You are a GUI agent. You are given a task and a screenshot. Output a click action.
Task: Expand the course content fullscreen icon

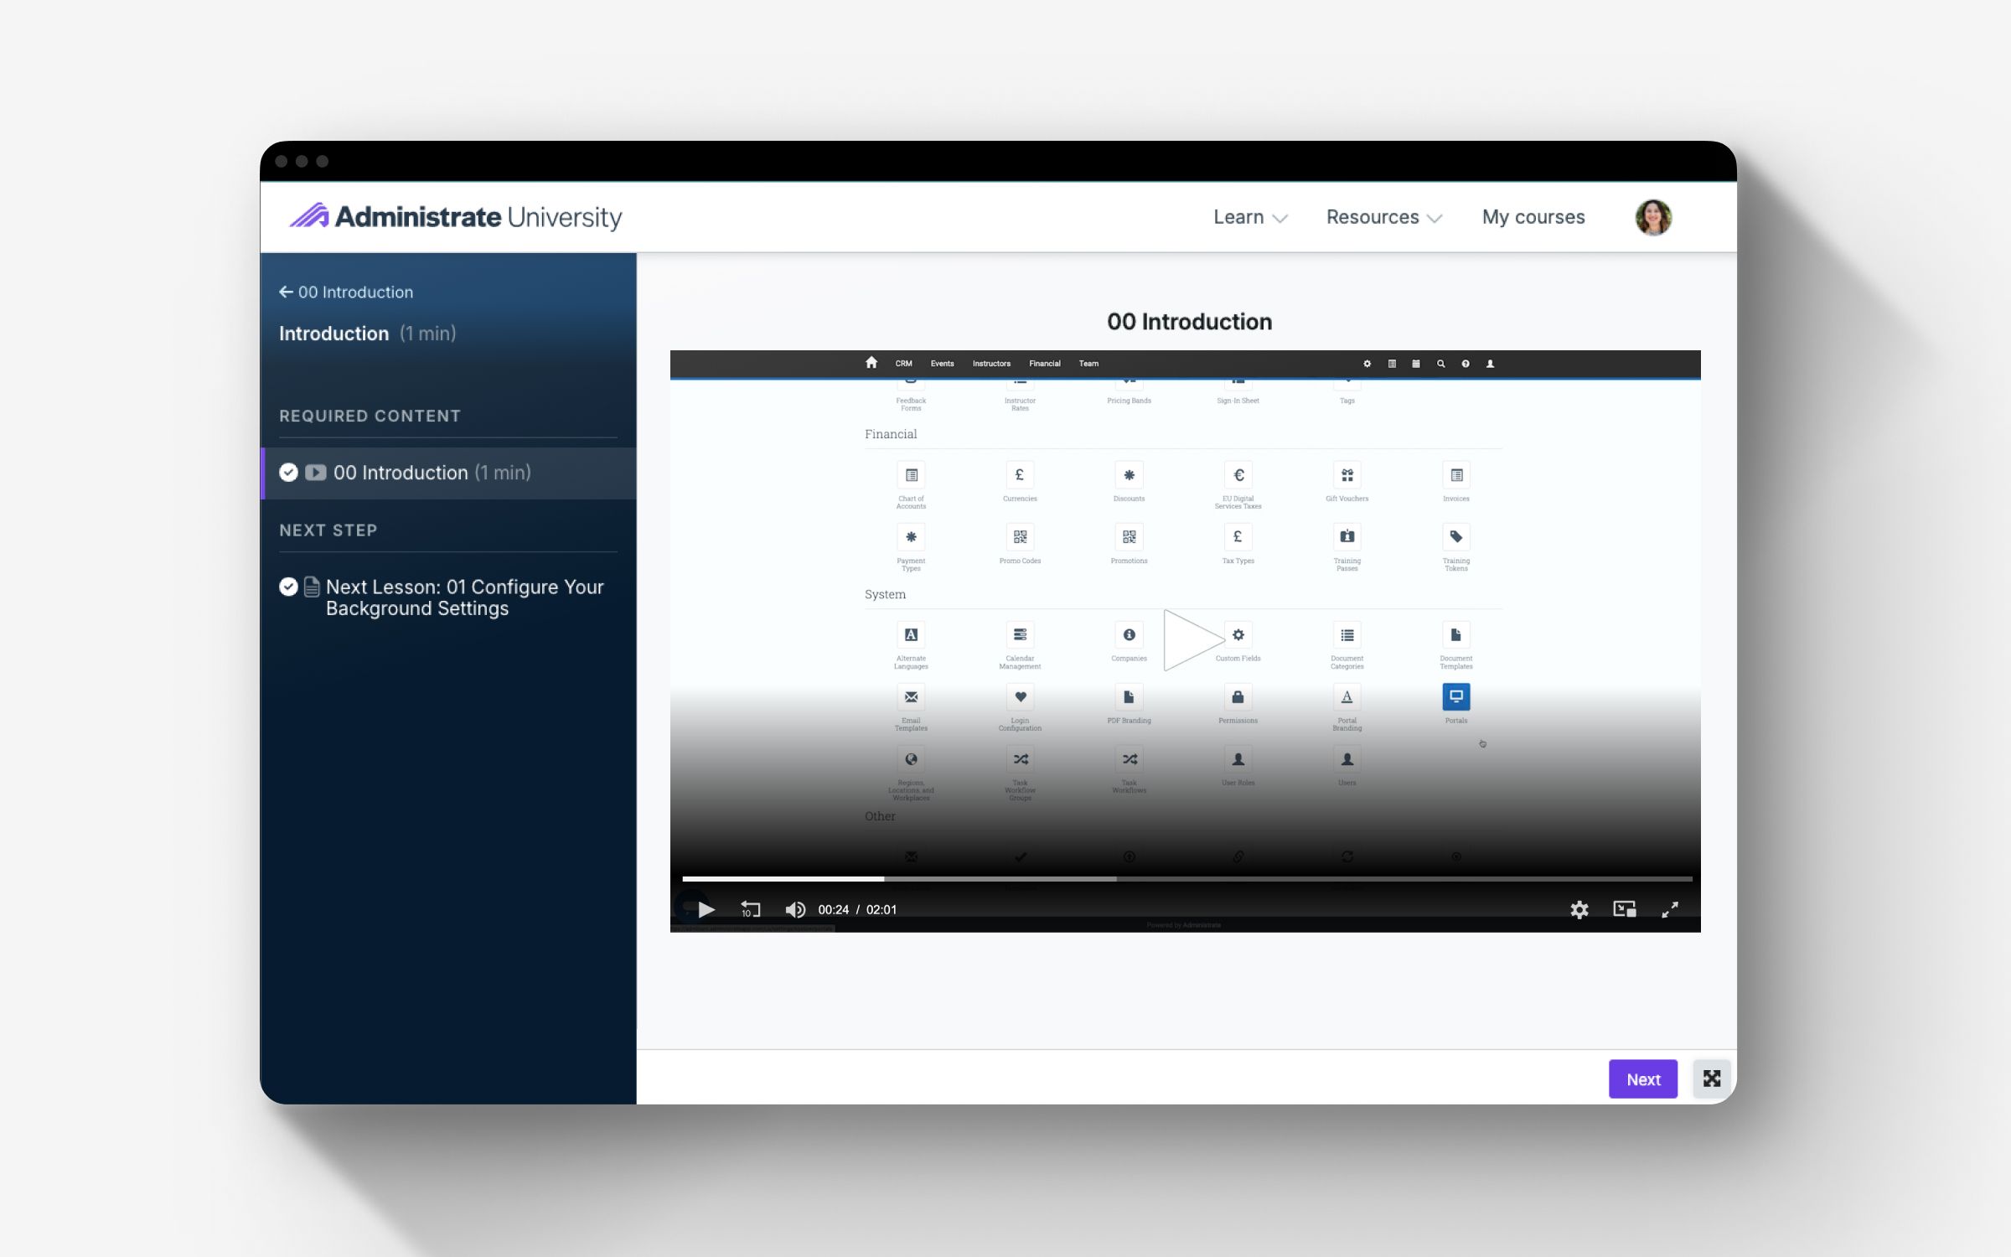1712,1079
